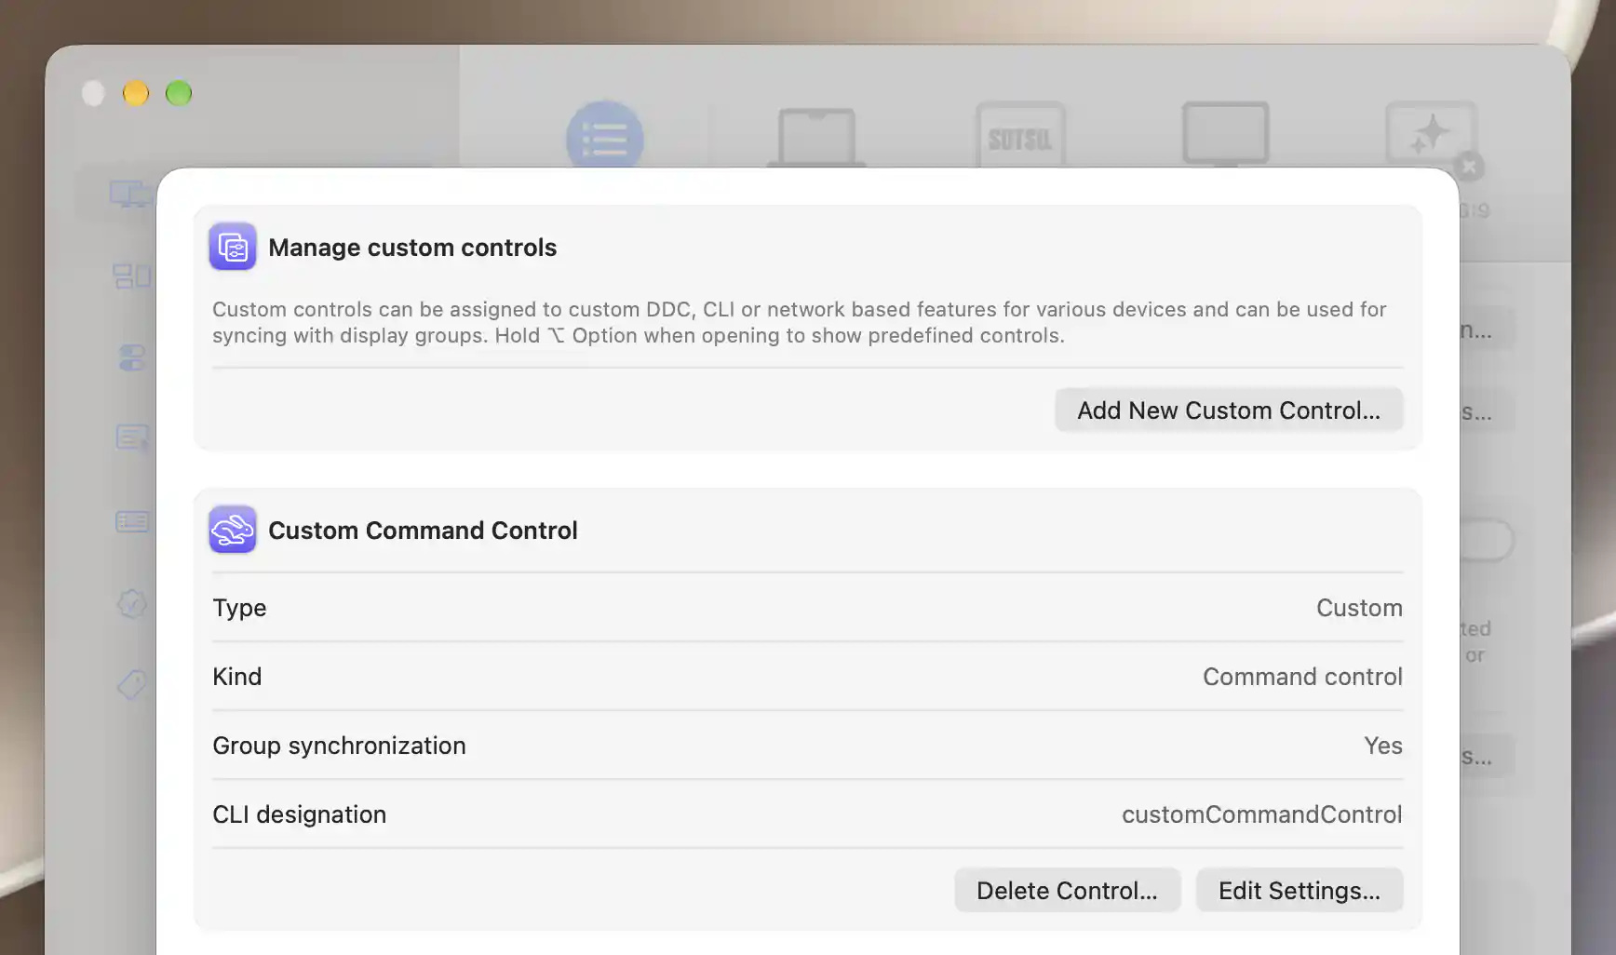Click the 'Custom Command Control' heading
This screenshot has width=1616, height=955.
pyautogui.click(x=423, y=530)
